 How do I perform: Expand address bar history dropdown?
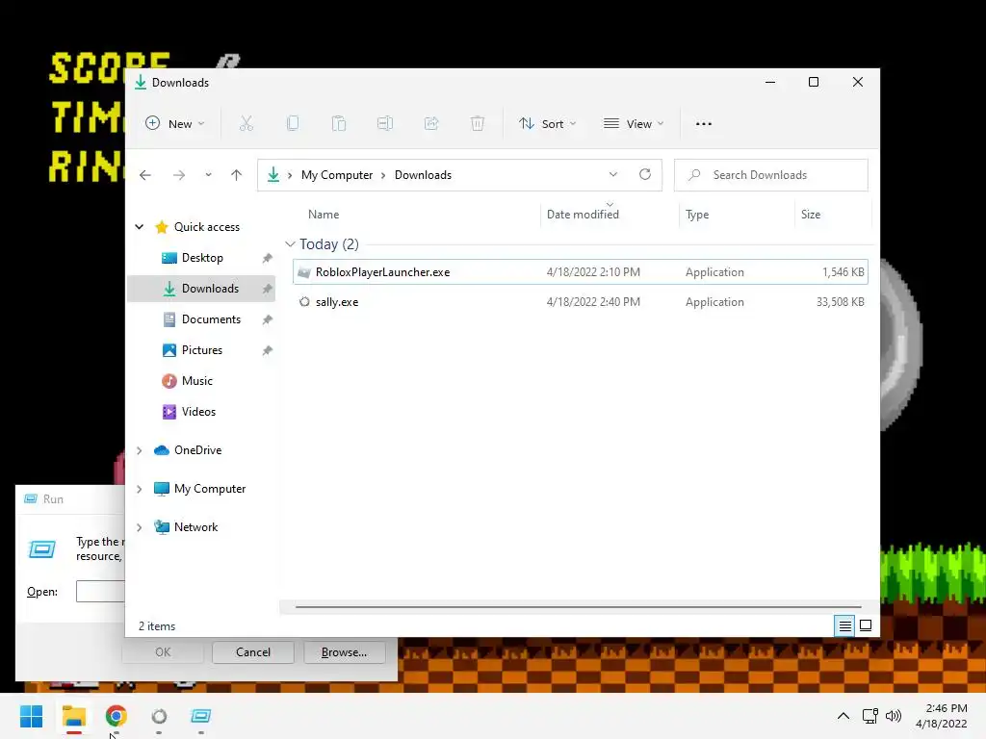[x=613, y=175]
